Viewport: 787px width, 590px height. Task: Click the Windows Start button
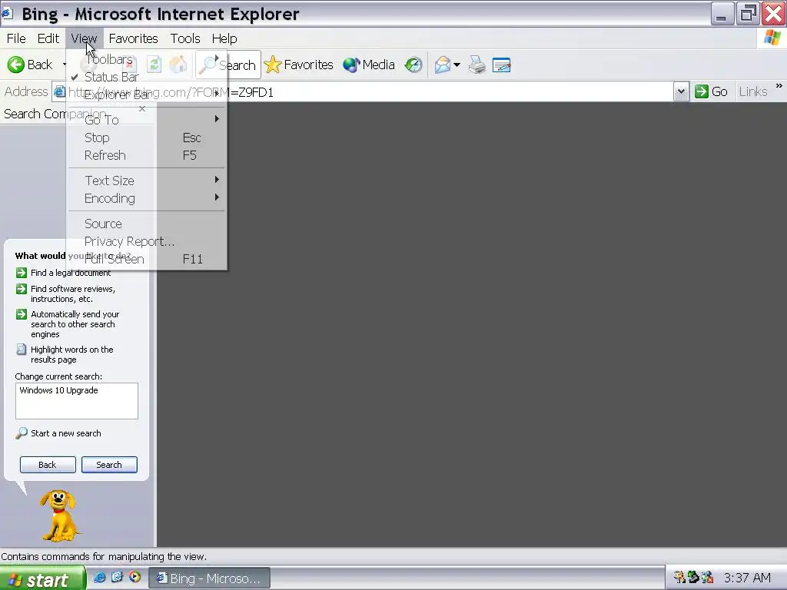point(43,579)
